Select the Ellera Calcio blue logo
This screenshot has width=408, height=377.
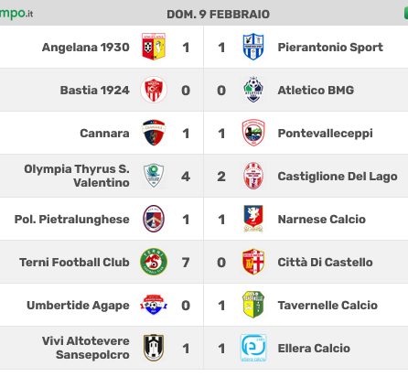253,348
